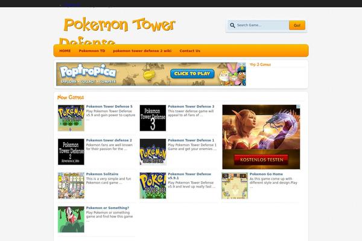Screen dimensions: 362x241
Task: Click the Pokemon Solitaire thumbnail
Action: [x=71, y=186]
